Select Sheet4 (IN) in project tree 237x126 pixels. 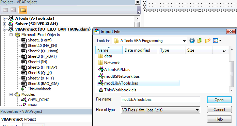(37, 62)
